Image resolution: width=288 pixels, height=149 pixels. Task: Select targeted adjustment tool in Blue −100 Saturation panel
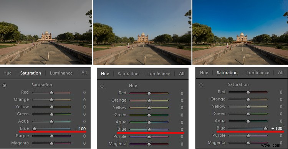click(4, 85)
